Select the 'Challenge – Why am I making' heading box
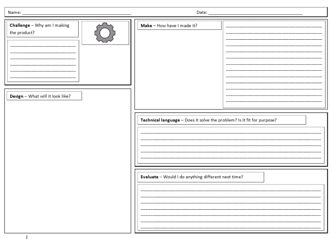Viewport: 331px width, 239px height. tap(42, 29)
